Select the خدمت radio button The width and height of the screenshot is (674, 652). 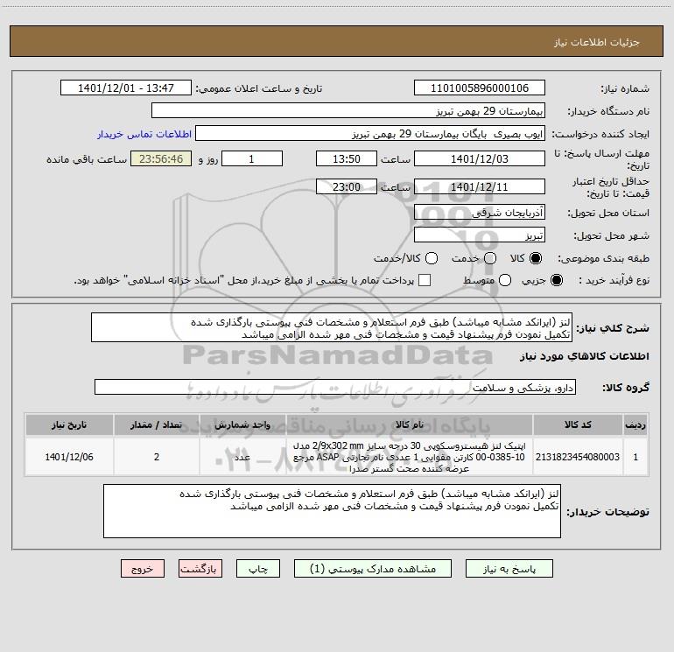[x=490, y=258]
